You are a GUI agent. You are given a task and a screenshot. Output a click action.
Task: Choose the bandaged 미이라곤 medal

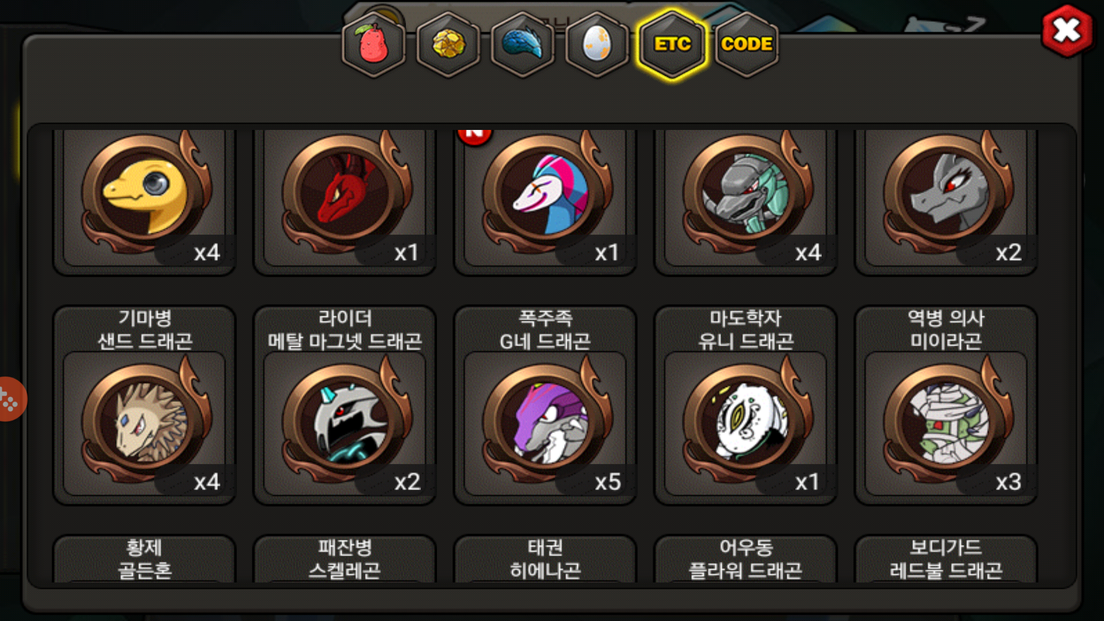pos(946,405)
